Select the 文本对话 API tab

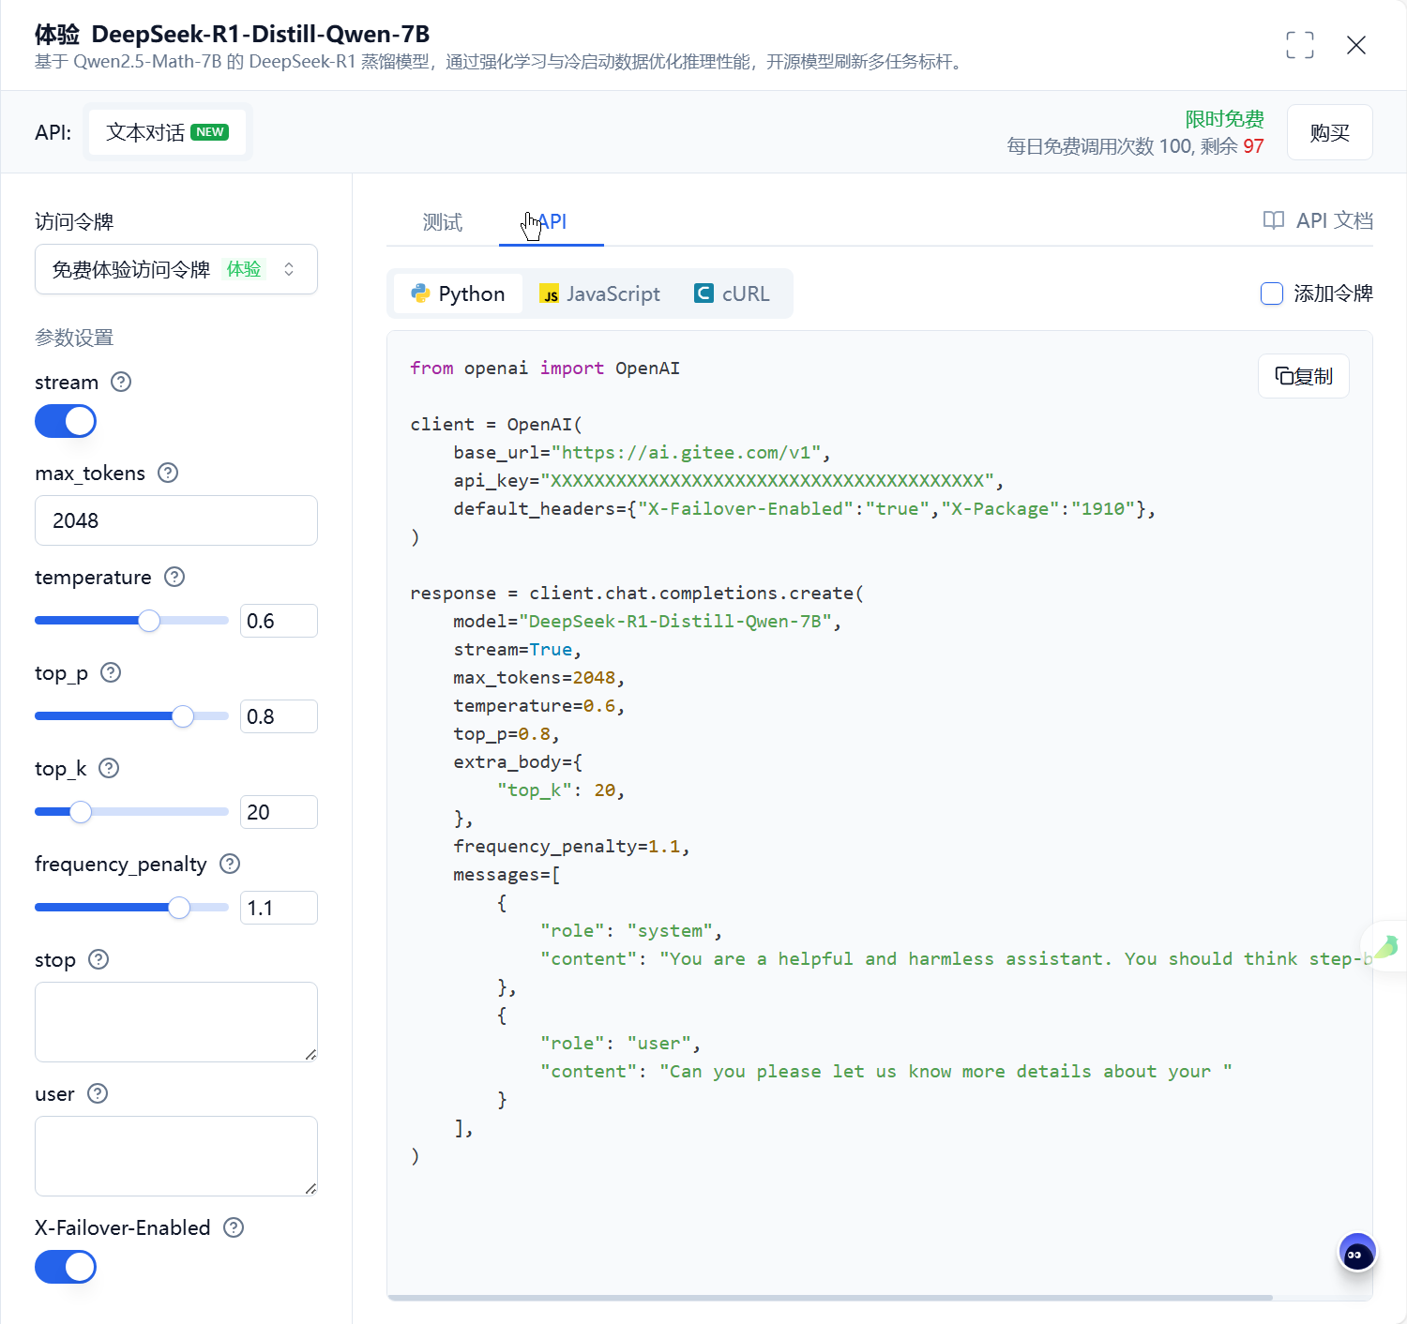(167, 132)
